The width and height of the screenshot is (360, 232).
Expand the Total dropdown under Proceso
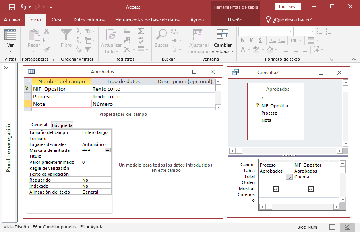289,177
